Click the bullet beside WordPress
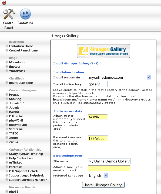 (x=7, y=71)
